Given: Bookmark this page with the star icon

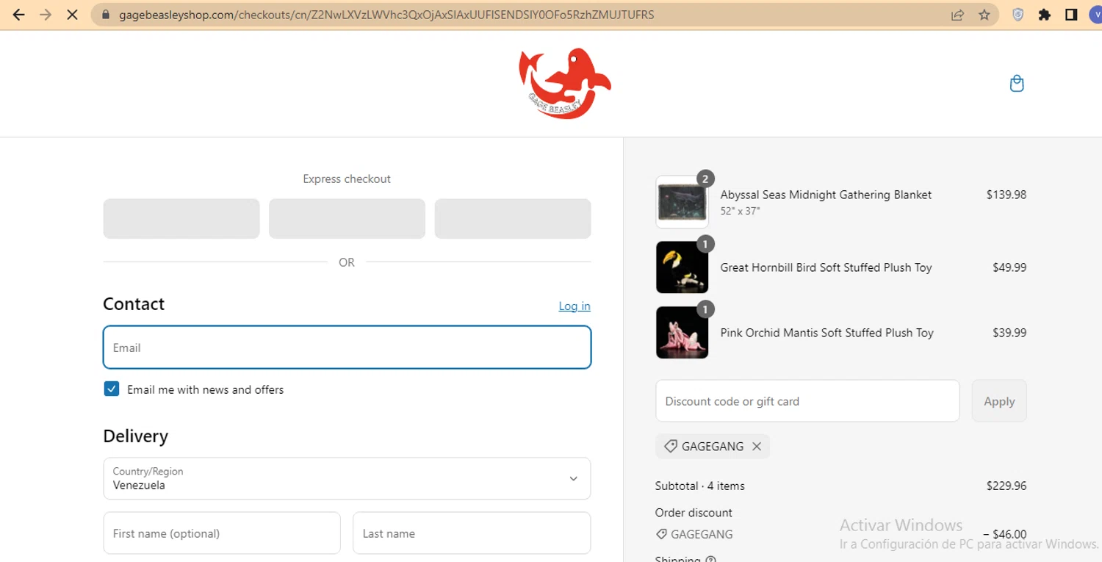Looking at the screenshot, I should 984,15.
